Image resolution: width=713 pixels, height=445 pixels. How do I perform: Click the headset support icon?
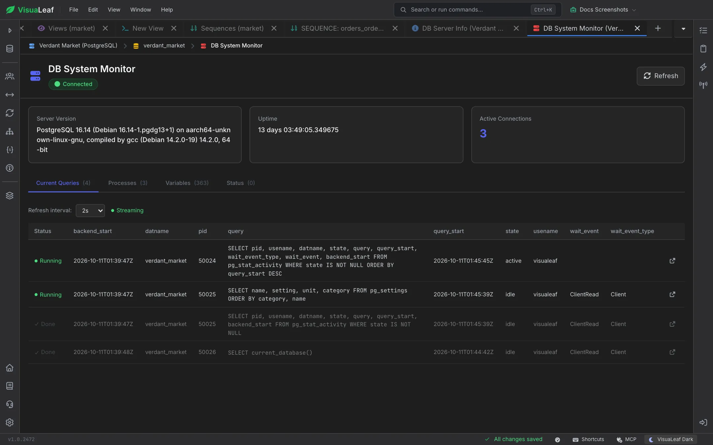[x=10, y=404]
